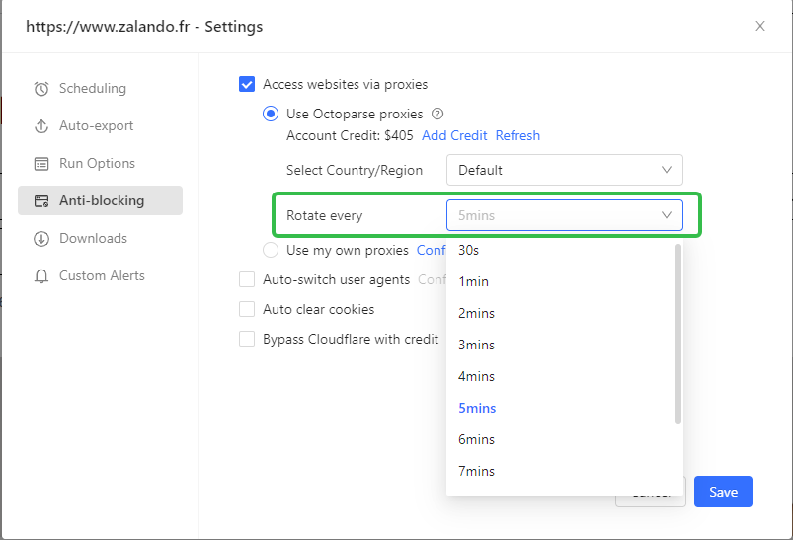This screenshot has width=793, height=540.
Task: Click the Downloads arrow icon
Action: click(41, 239)
